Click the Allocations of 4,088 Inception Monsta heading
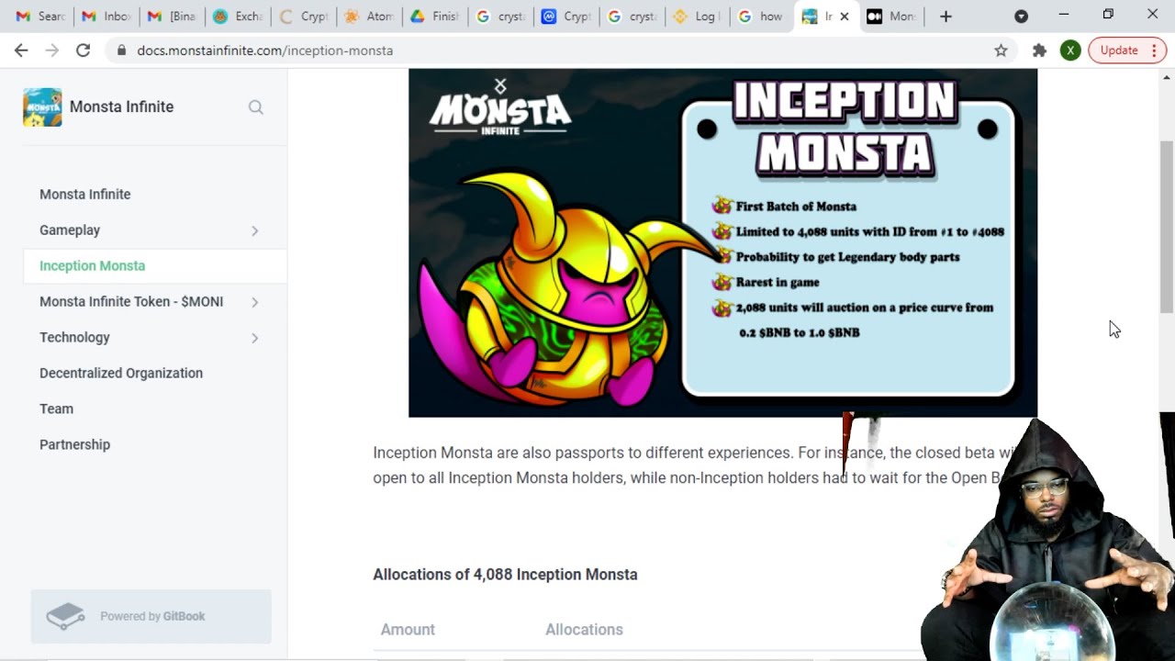 pyautogui.click(x=505, y=575)
